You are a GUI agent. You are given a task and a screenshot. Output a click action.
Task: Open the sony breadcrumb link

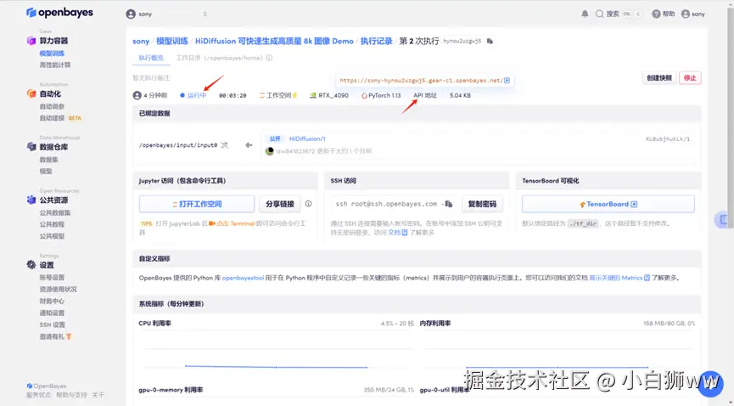(x=141, y=42)
